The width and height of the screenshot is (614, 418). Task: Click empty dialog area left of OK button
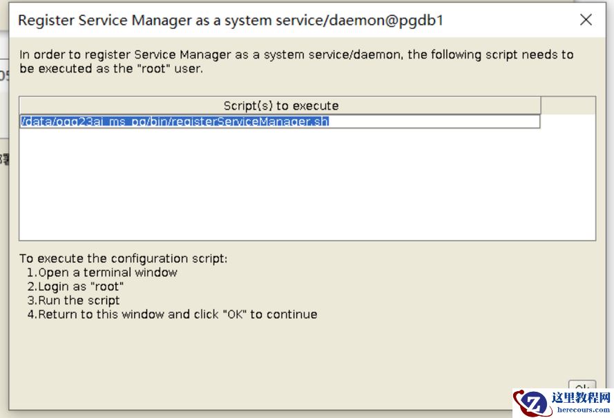pyautogui.click(x=345, y=372)
